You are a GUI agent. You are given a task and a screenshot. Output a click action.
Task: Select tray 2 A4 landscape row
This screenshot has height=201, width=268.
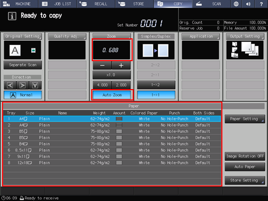112,125
